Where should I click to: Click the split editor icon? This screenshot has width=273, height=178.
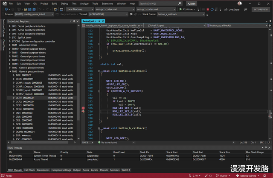(270, 25)
